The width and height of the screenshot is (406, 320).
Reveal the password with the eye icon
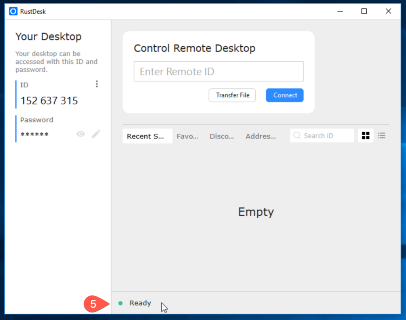coord(80,134)
